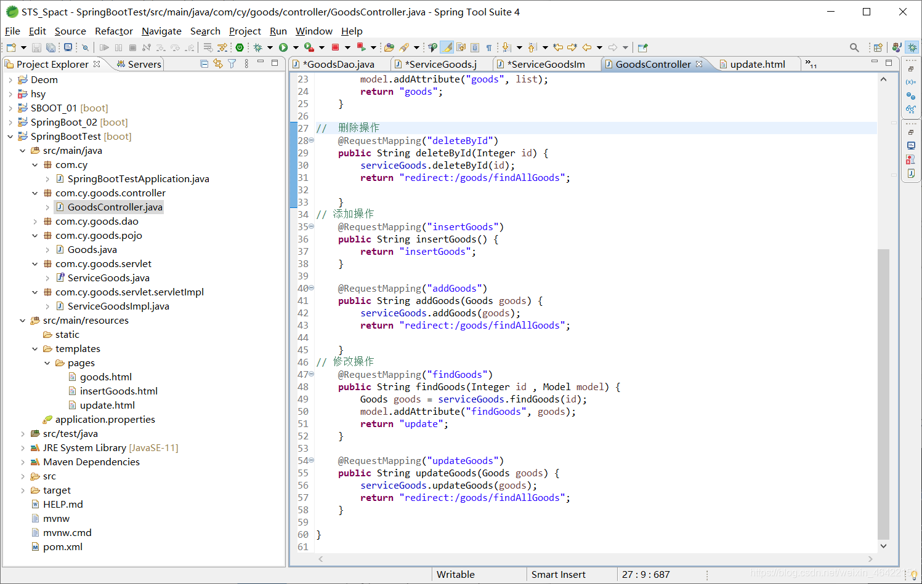Click the Run Last Tool coverage icon
This screenshot has width=922, height=584.
(309, 47)
